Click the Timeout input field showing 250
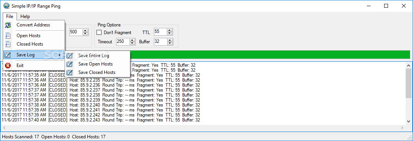The height and width of the screenshot is (141, 413). pos(123,41)
